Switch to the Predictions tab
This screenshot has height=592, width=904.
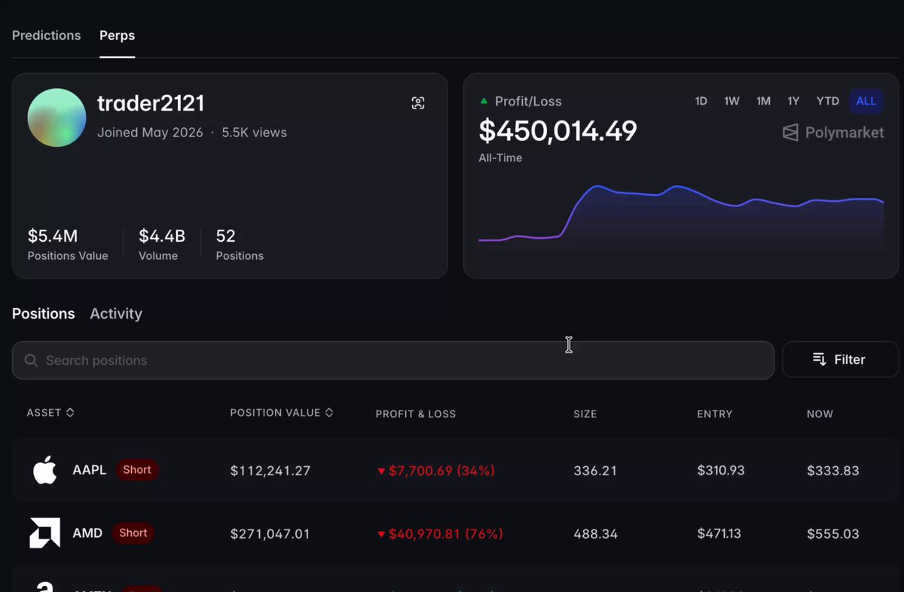click(x=47, y=35)
